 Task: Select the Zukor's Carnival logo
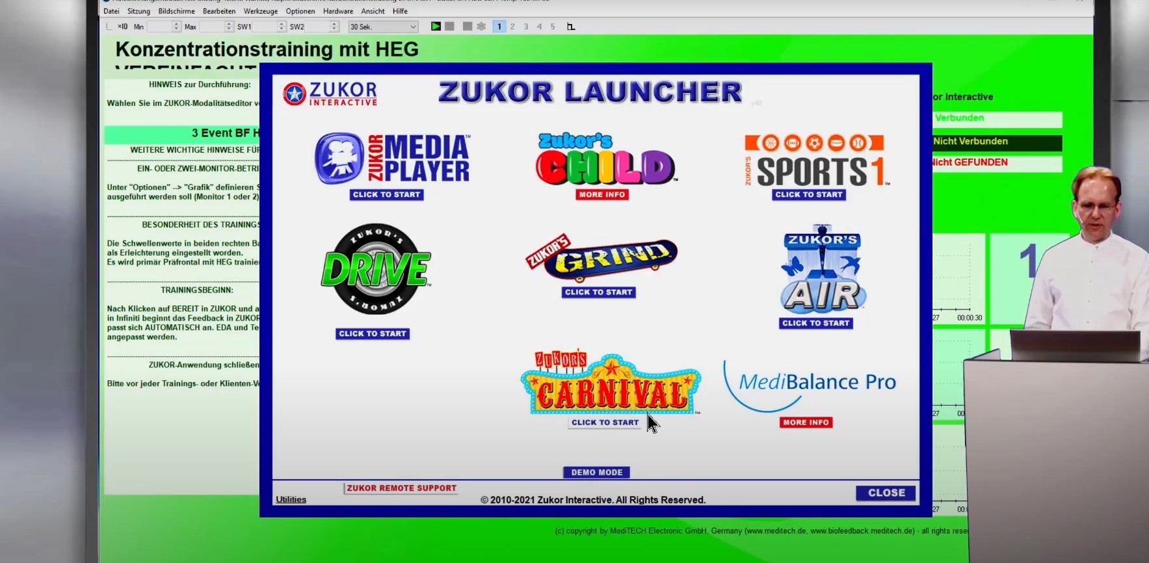611,384
